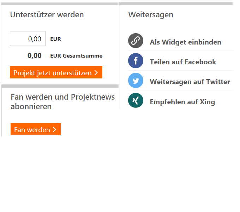Click 'Fan werden und Projektnews abonnieren' heading

(63, 101)
